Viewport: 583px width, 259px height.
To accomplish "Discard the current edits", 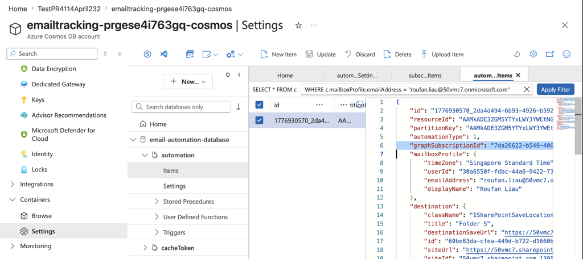I will [360, 54].
